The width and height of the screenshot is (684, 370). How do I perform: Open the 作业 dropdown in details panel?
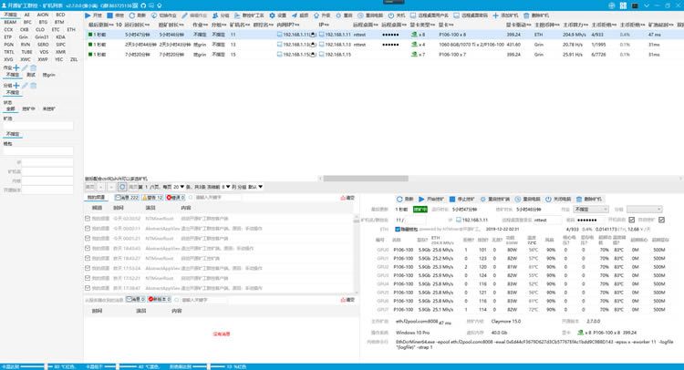[591, 210]
